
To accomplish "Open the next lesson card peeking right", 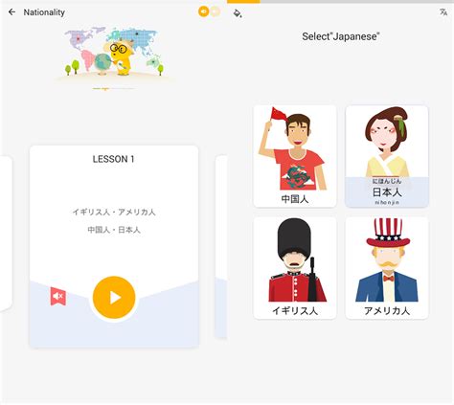I will (221, 246).
